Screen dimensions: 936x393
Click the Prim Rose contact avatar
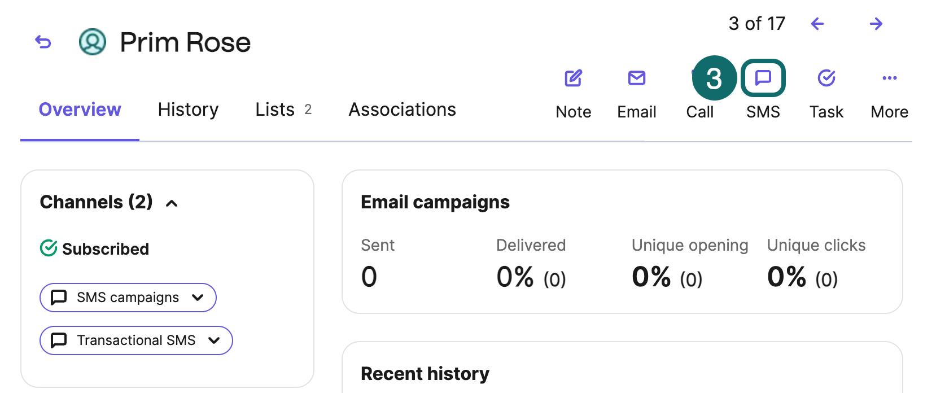click(x=93, y=42)
